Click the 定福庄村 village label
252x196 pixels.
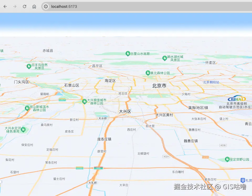coord(52,150)
